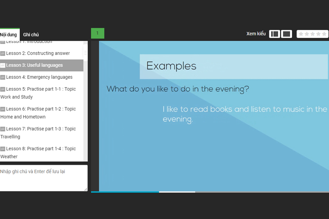The image size is (329, 219).
Task: Open Lesson 2: Constructing answer
Action: click(38, 53)
